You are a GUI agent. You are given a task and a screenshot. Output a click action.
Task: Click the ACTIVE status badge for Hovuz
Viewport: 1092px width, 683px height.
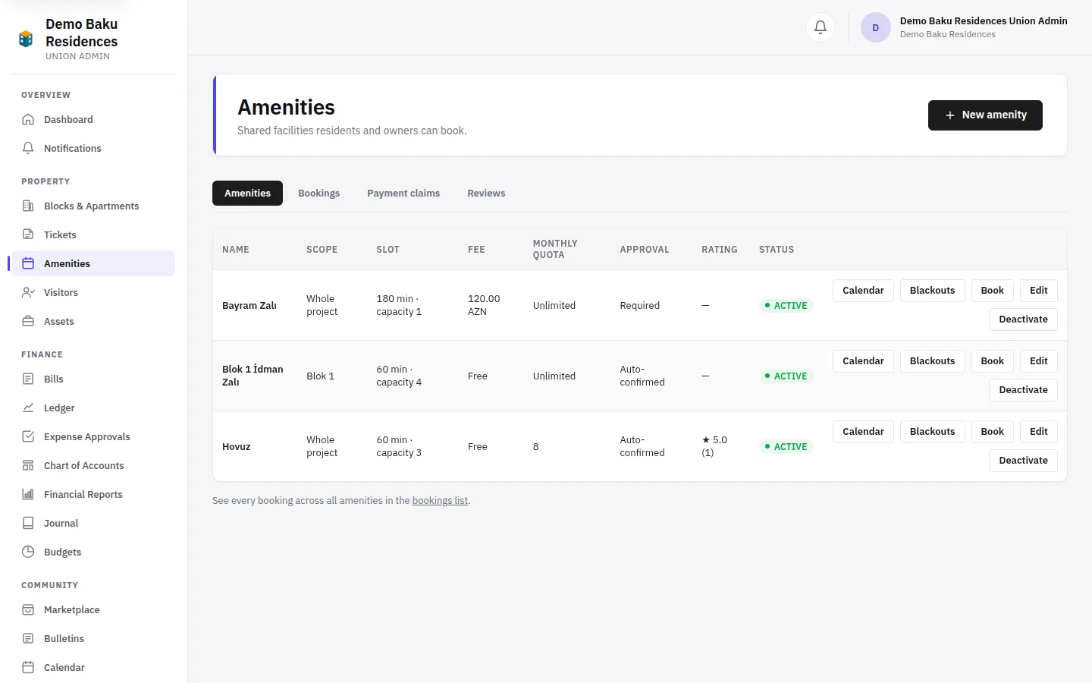786,447
